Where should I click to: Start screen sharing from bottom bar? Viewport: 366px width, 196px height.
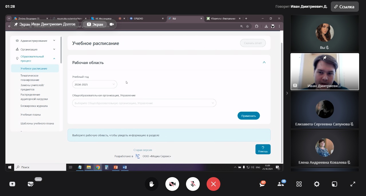pos(12,184)
